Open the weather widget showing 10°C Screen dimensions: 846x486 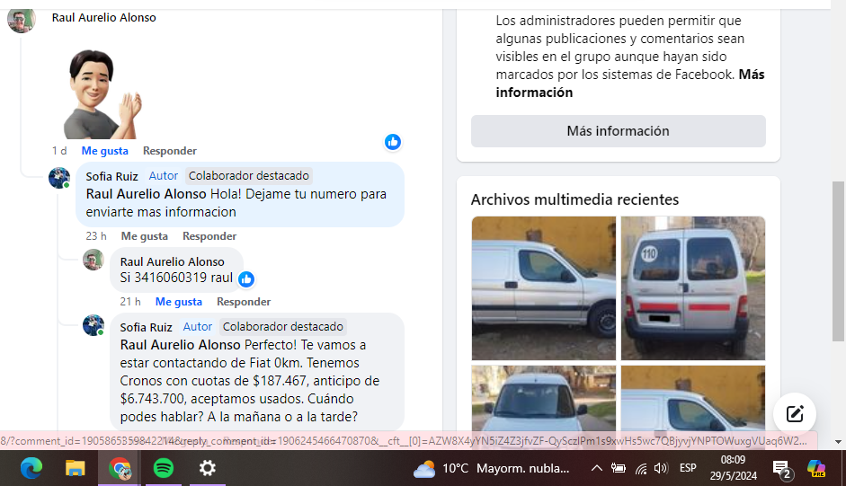coord(491,468)
